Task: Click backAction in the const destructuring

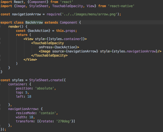Action: pos(39,31)
